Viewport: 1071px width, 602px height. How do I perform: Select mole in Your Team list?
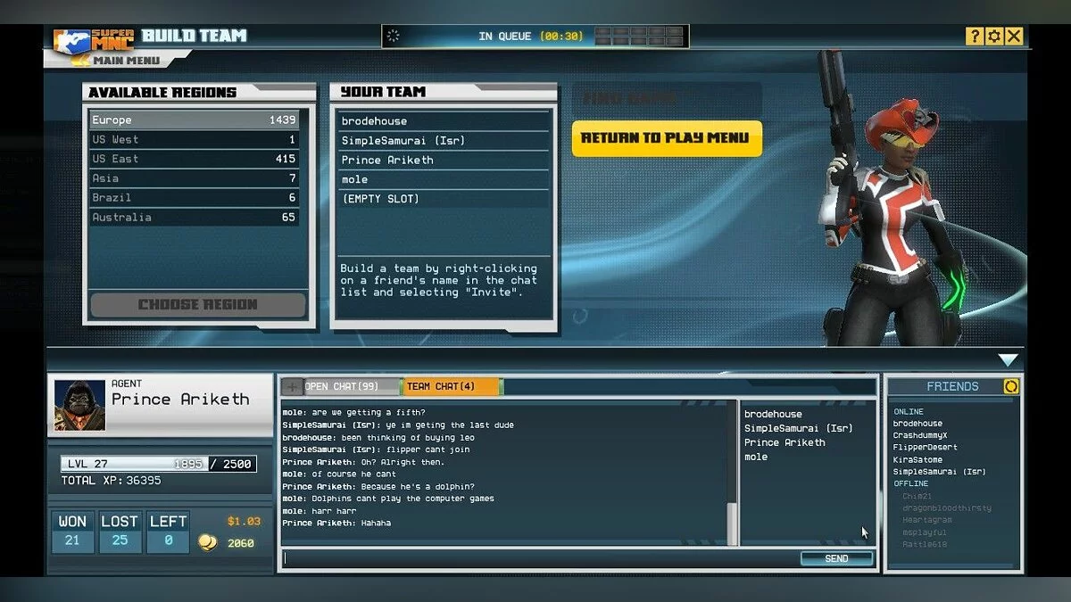pos(444,180)
